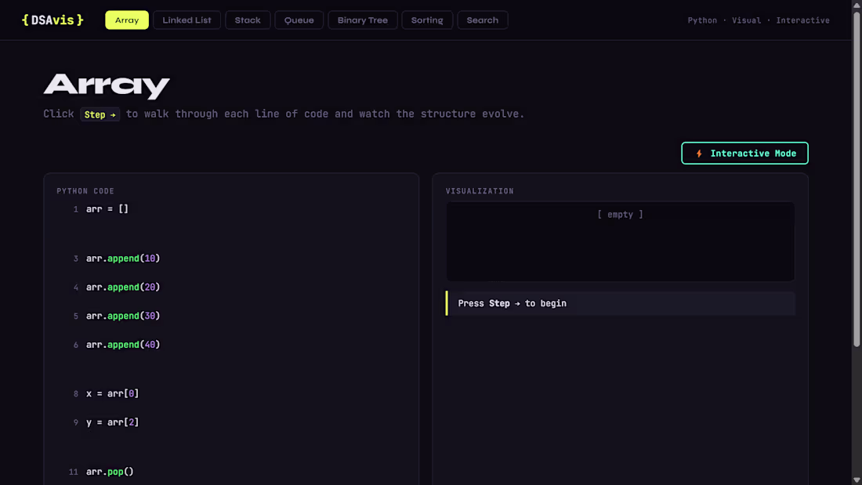Screen dimensions: 862x485
Task: Open the Stack visualization
Action: pos(248,20)
